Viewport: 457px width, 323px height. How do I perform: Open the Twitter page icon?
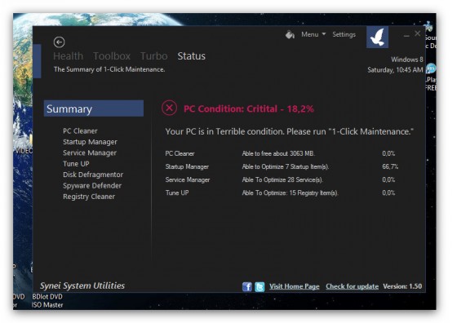pos(260,287)
